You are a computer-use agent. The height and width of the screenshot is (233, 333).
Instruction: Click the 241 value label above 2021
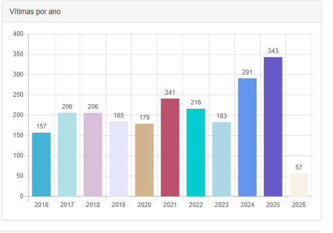[x=170, y=93]
